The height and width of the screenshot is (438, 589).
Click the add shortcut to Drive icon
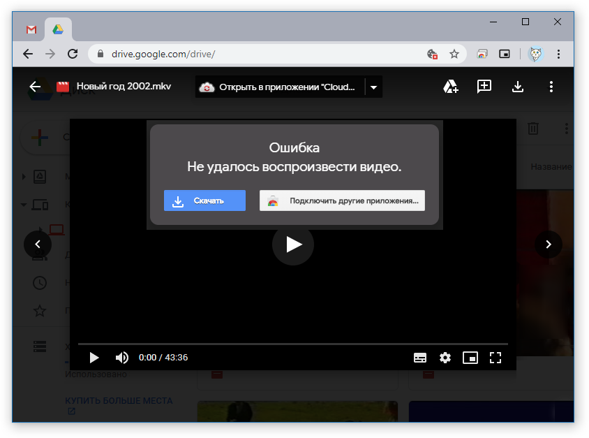(451, 87)
